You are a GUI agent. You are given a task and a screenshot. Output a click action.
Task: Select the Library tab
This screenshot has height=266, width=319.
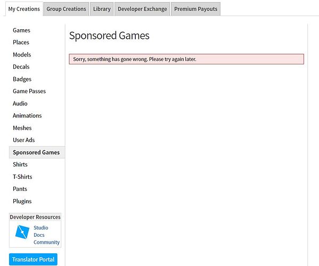[102, 9]
